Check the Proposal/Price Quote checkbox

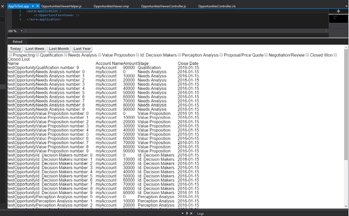(x=221, y=55)
